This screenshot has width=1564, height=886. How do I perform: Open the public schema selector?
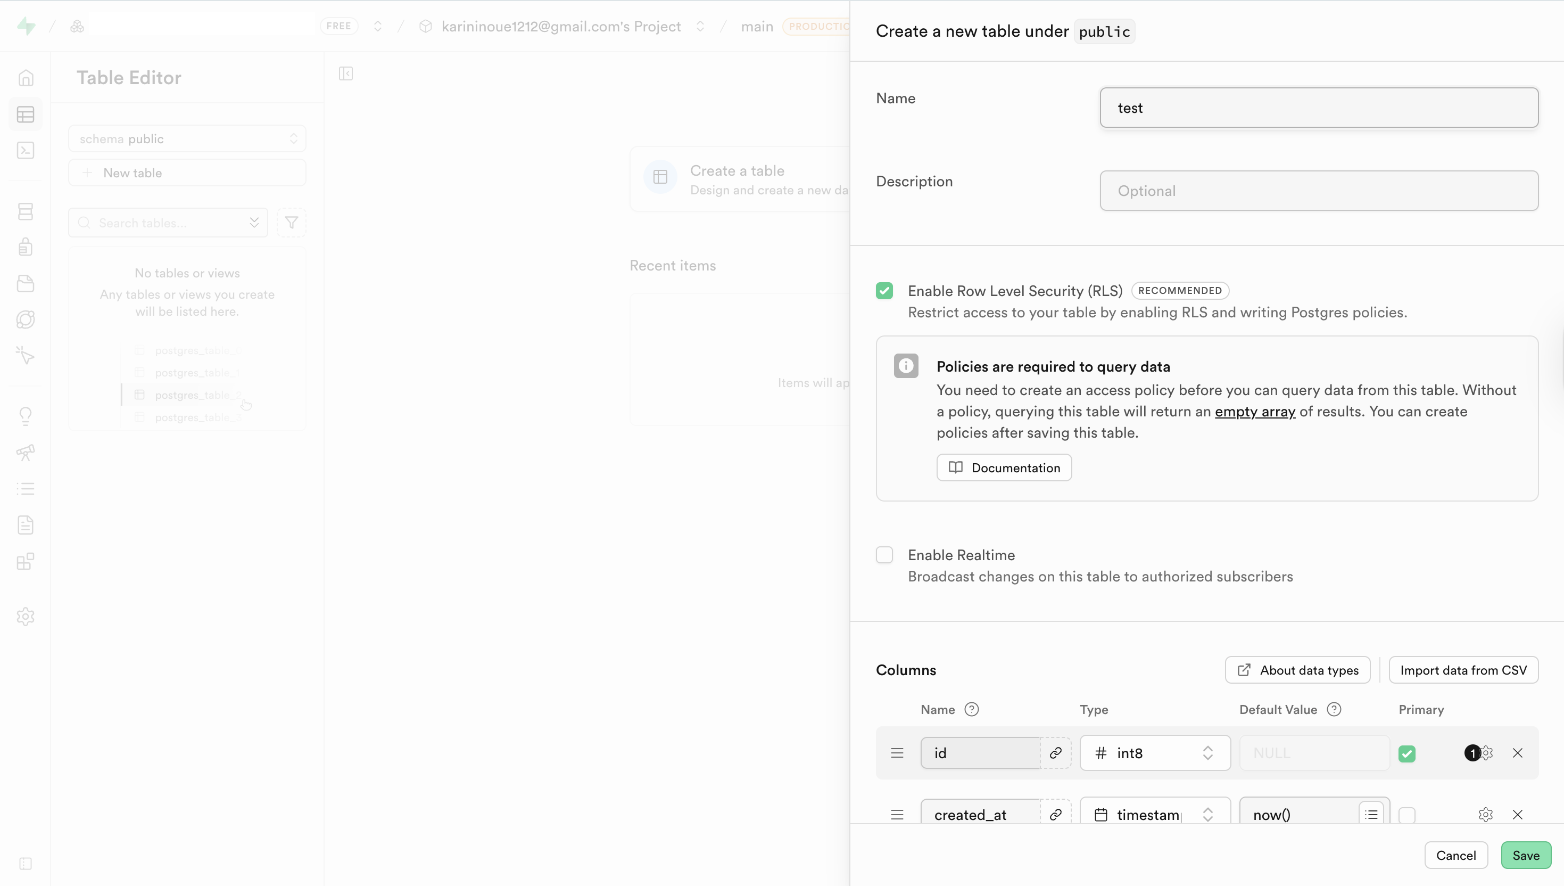[187, 139]
